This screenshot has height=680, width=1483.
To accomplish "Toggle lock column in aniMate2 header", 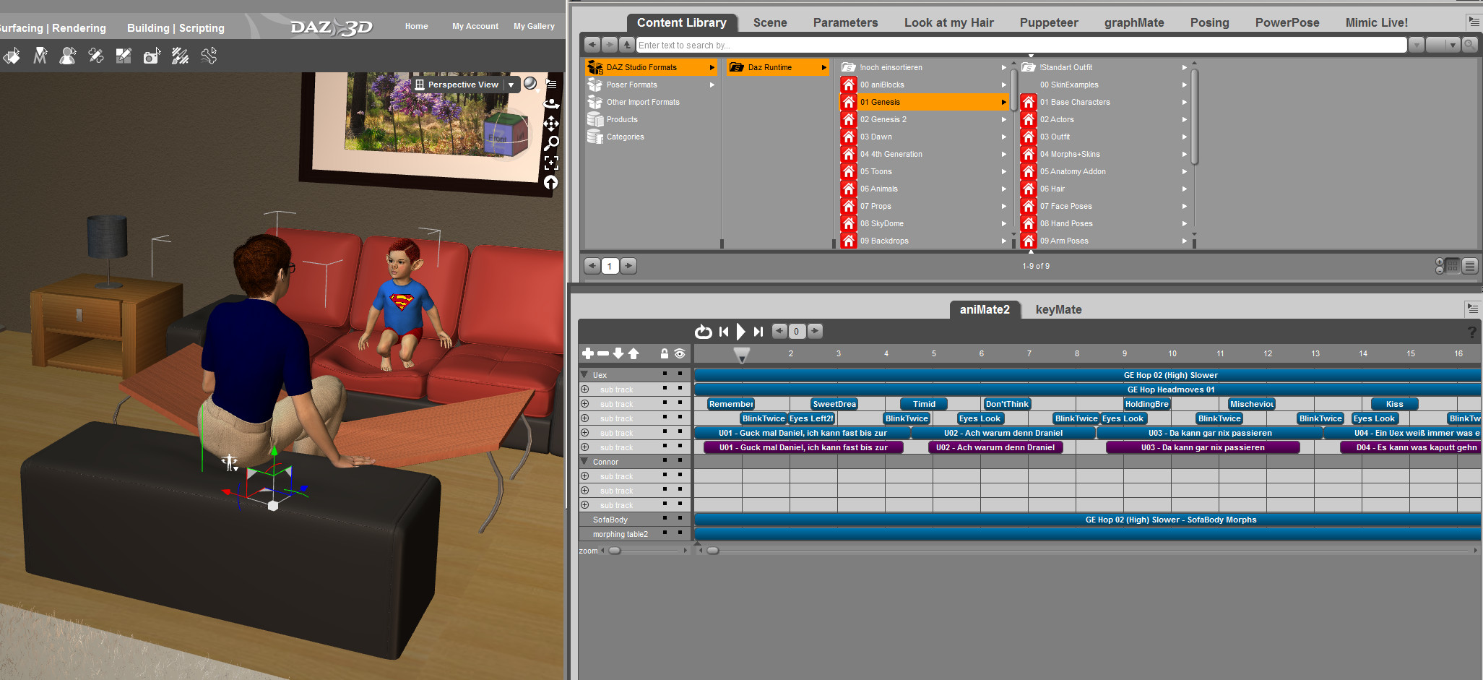I will click(665, 353).
